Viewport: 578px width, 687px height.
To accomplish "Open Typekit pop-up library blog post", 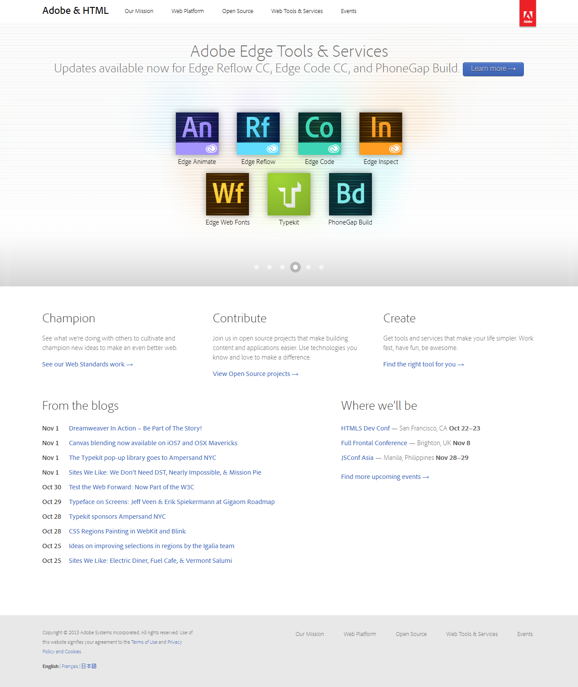I will [142, 458].
